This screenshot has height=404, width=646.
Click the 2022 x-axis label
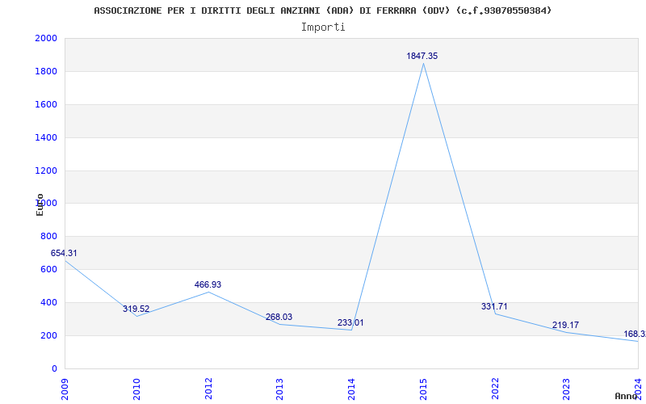click(x=495, y=389)
